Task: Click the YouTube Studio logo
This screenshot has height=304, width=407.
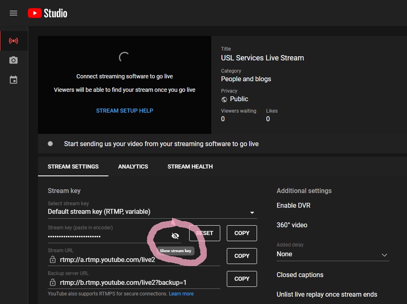Action: tap(47, 13)
